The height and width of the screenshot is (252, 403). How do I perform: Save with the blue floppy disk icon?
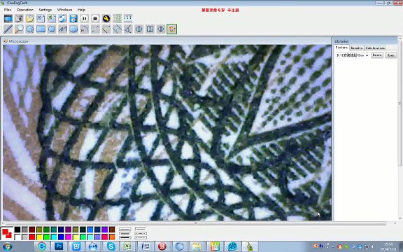click(x=73, y=18)
